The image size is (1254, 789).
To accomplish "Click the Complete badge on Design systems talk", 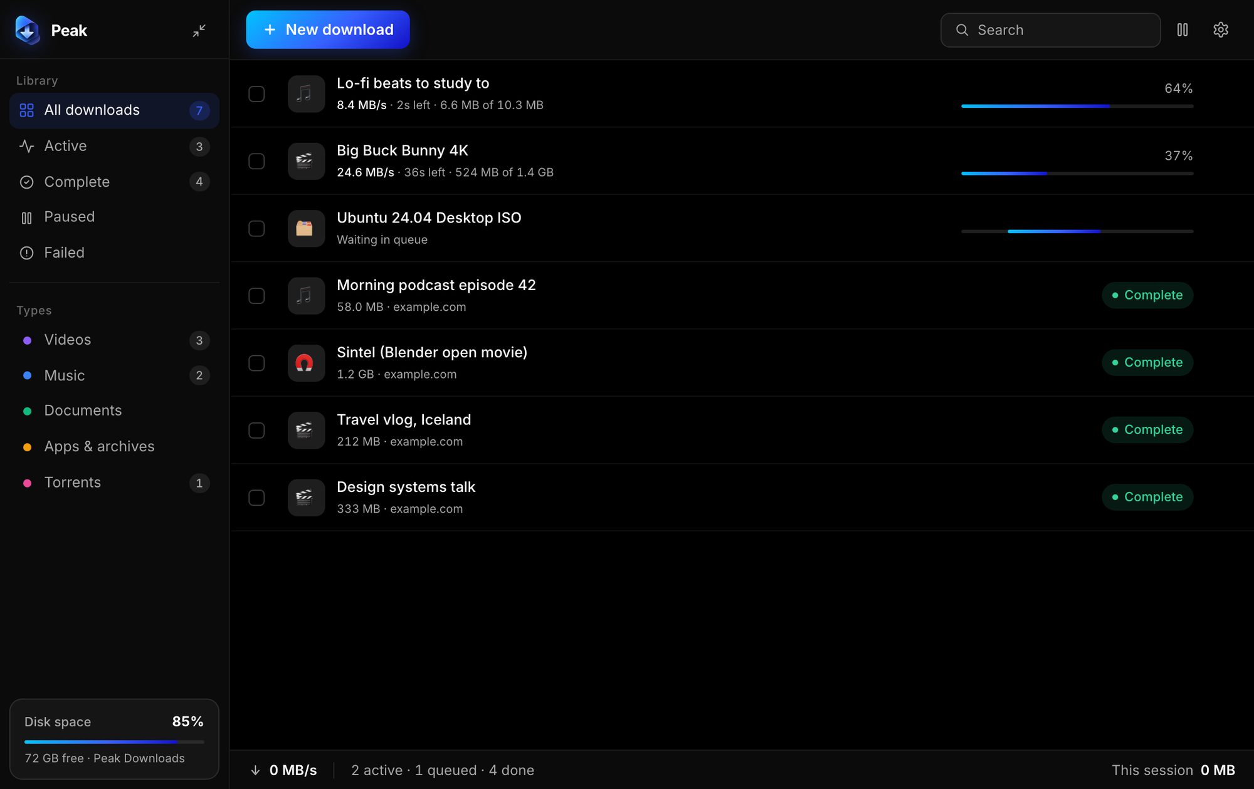I will click(x=1147, y=497).
